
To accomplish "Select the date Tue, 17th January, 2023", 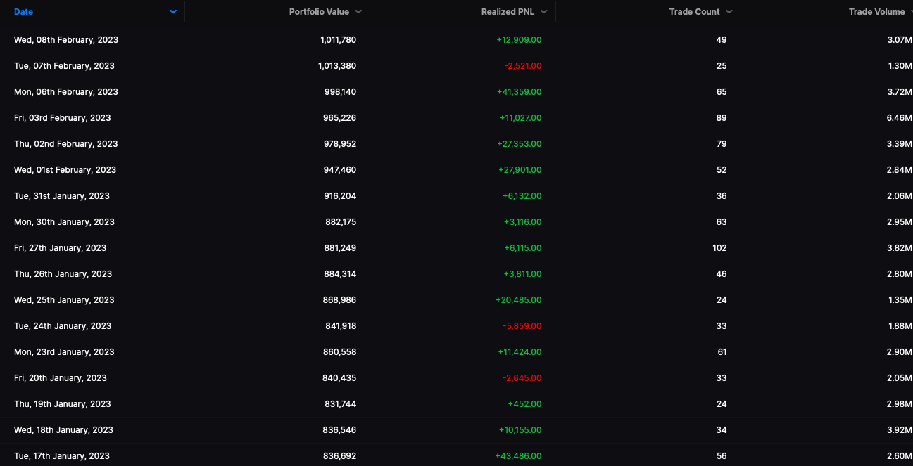I will coord(62,456).
